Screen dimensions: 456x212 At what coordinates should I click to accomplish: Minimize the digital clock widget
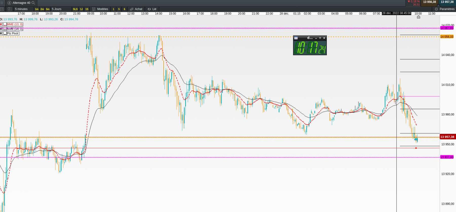tap(316, 38)
